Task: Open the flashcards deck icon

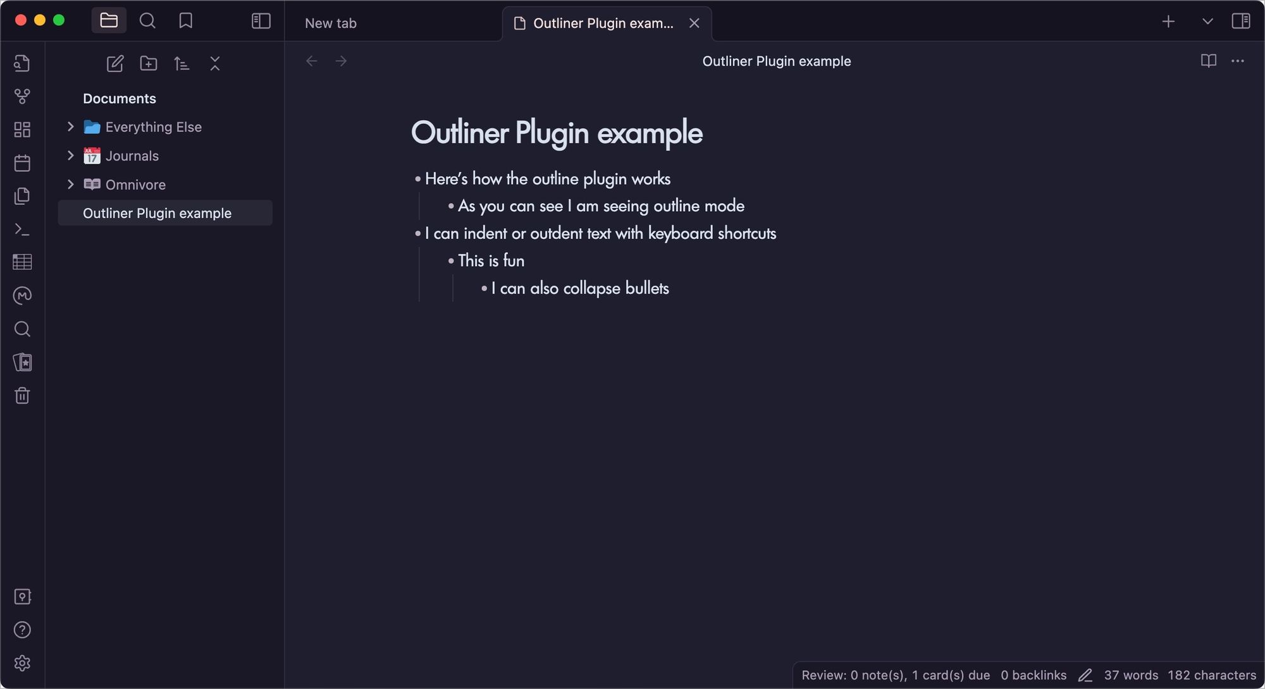Action: point(22,362)
